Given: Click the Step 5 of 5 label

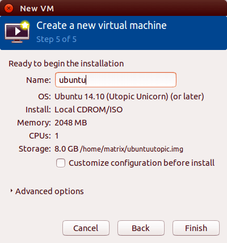Looking at the screenshot, I should (x=56, y=39).
